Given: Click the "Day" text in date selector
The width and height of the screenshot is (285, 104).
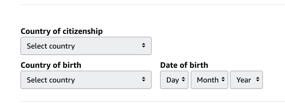Looking at the screenshot, I should click(173, 80).
